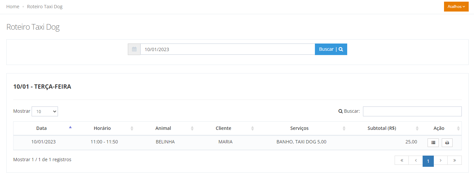Screen dimensions: 474x178
Task: Sort table by Data column arrow
Action: [x=70, y=127]
